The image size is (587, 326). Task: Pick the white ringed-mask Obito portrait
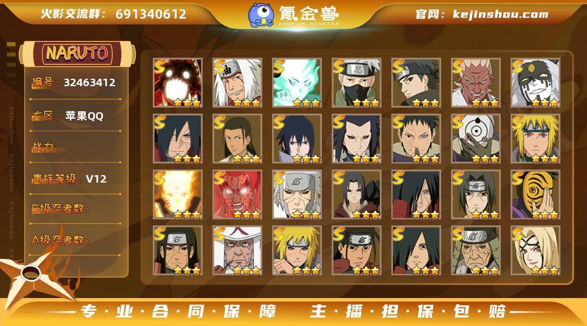[x=476, y=139]
